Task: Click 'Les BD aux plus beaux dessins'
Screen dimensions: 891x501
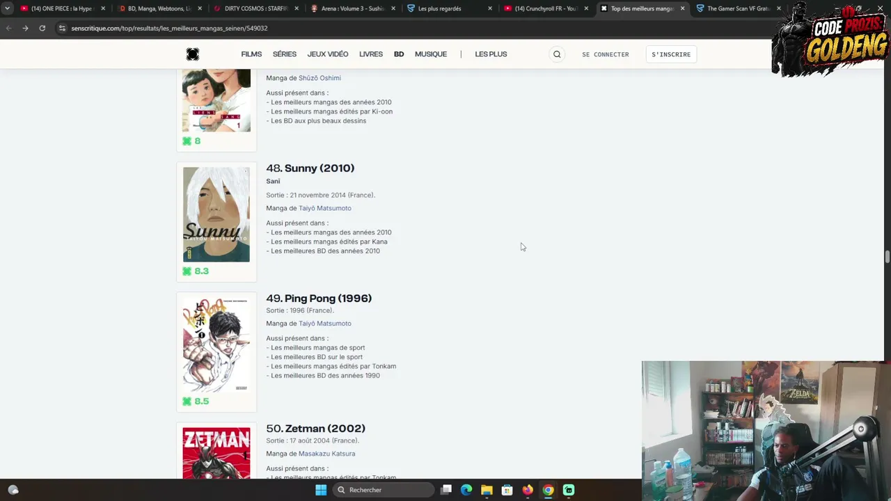Action: pos(319,121)
